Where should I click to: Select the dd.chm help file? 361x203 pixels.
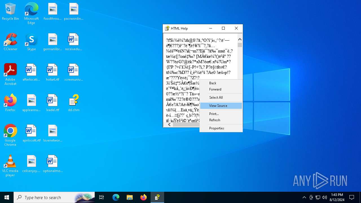[x=74, y=103]
